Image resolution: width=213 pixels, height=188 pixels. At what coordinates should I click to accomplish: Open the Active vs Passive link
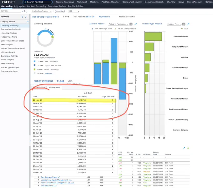(97, 24)
